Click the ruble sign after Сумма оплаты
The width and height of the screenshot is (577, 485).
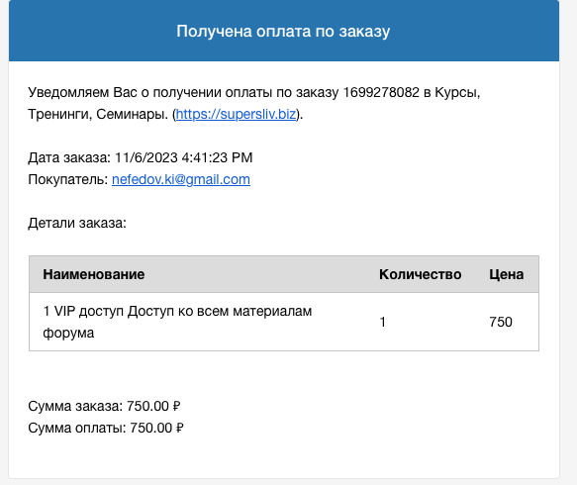pos(180,428)
